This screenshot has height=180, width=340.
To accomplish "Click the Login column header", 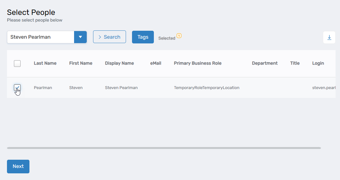I will (318, 63).
